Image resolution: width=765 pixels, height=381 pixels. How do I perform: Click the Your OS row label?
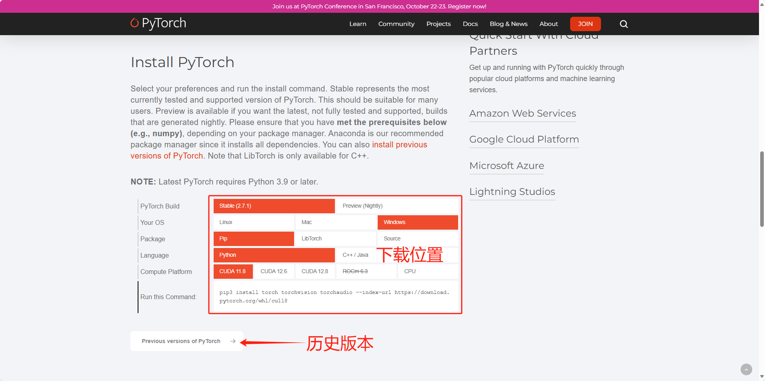pos(152,222)
